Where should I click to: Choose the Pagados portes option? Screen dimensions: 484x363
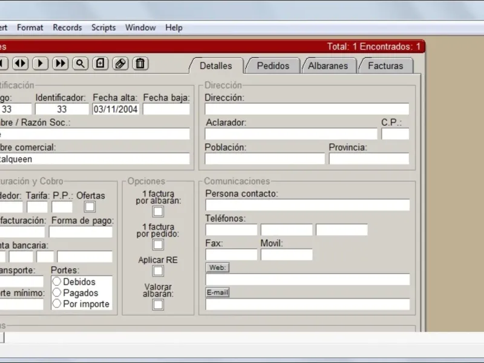(x=57, y=292)
